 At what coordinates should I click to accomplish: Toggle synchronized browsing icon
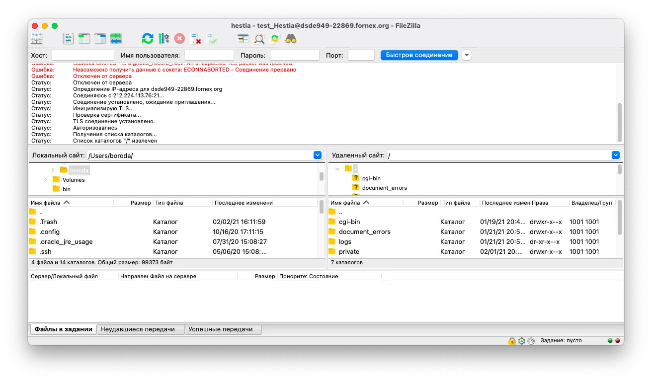(275, 39)
